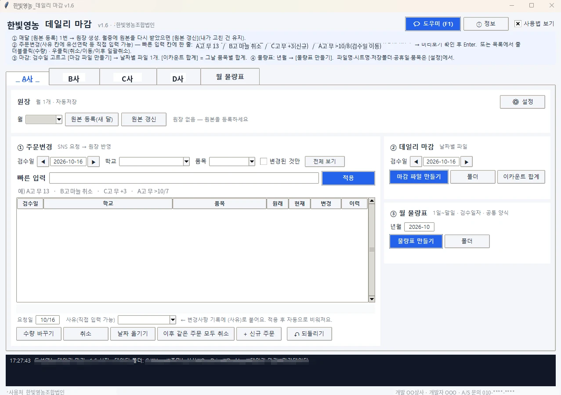561x395 pixels.
Task: Click the blue 적용 button
Action: [x=348, y=178]
